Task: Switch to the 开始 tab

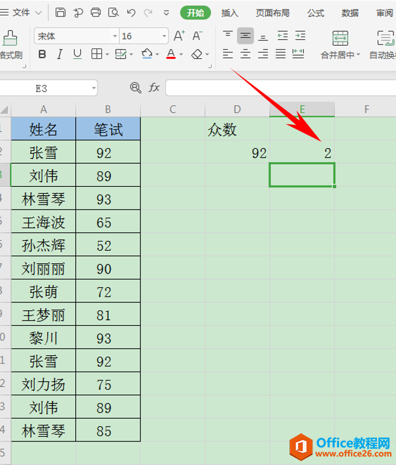Action: pyautogui.click(x=195, y=13)
